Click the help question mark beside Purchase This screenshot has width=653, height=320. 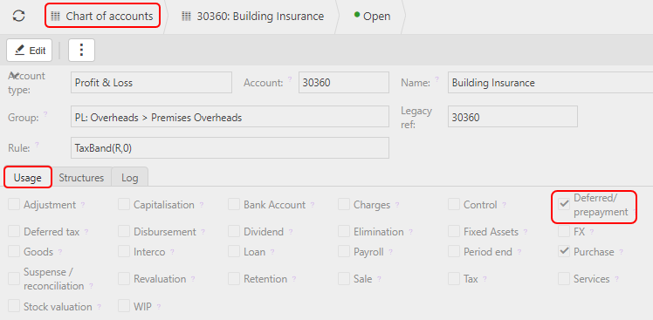[x=621, y=252]
